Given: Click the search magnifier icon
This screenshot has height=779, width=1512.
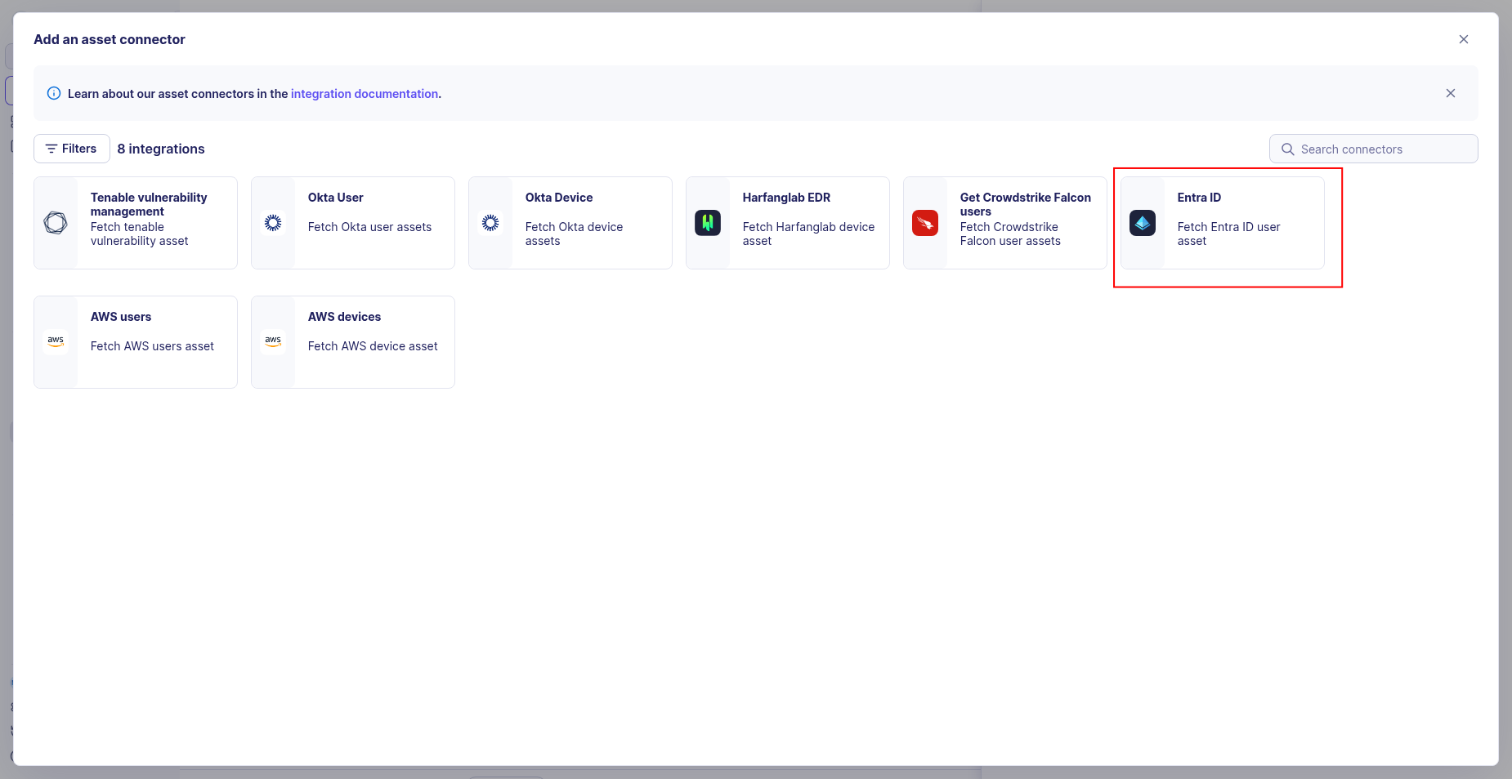Looking at the screenshot, I should point(1286,149).
